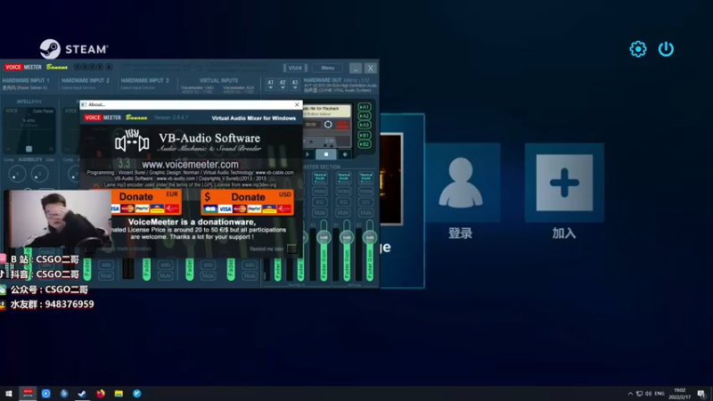Check the Remind me later box
Screen dimensions: 713x401
point(291,249)
